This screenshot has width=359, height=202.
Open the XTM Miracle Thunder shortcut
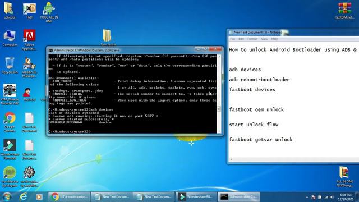10,94
